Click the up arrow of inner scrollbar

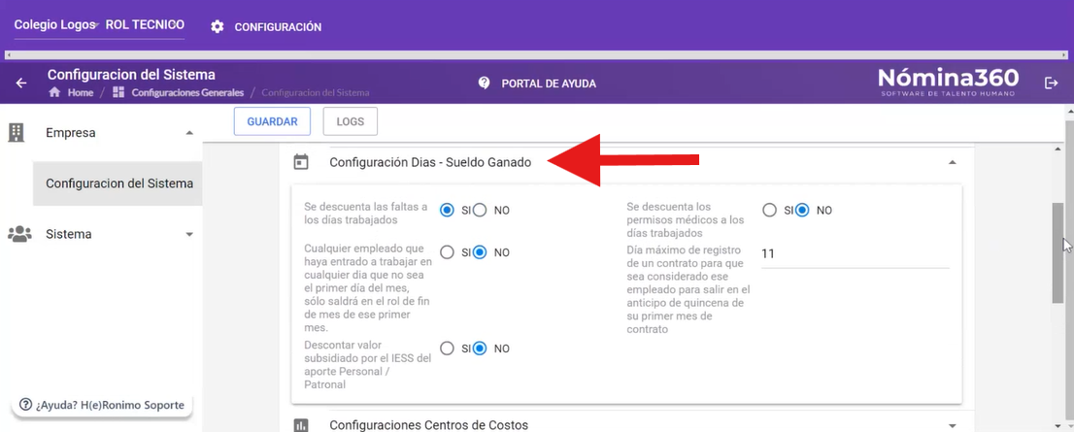click(x=1058, y=150)
